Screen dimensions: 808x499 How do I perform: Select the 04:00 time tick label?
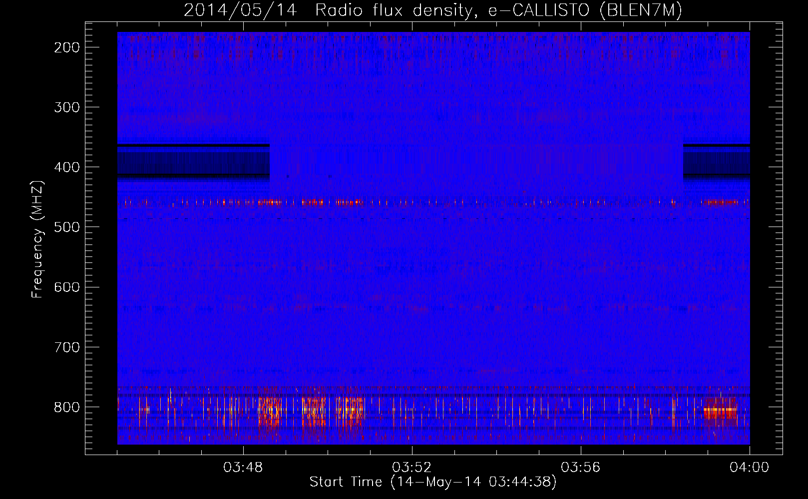pos(750,468)
